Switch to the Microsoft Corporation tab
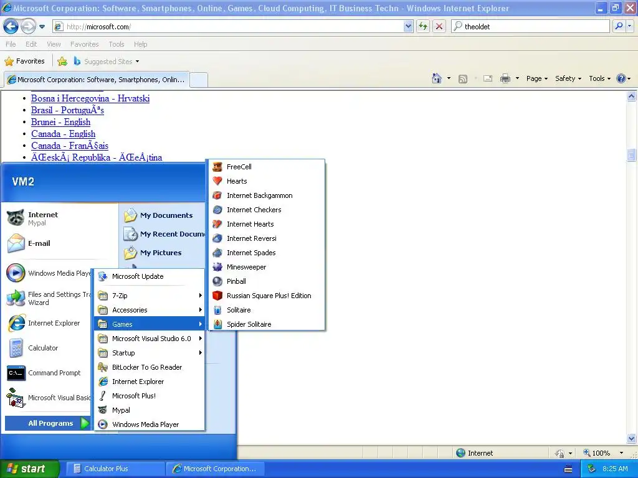 (x=97, y=80)
